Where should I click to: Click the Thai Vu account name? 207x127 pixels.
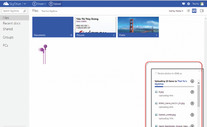196,4
